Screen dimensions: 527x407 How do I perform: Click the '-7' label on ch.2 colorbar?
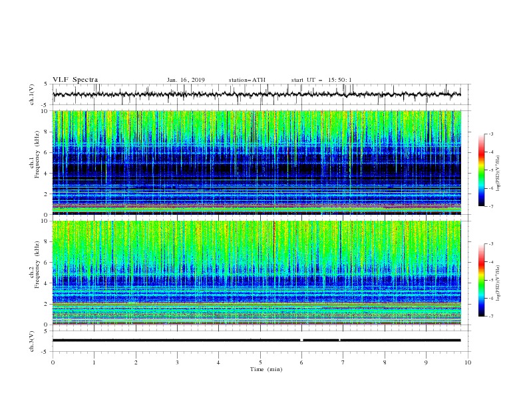pyautogui.click(x=491, y=317)
